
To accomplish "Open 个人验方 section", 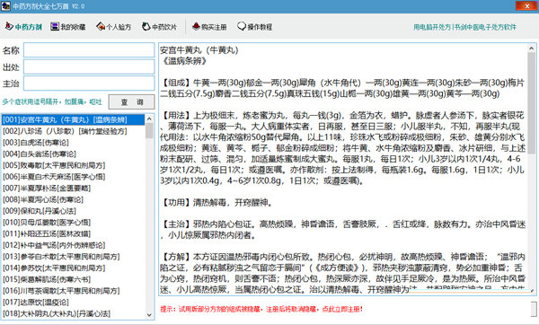I will click(x=114, y=27).
